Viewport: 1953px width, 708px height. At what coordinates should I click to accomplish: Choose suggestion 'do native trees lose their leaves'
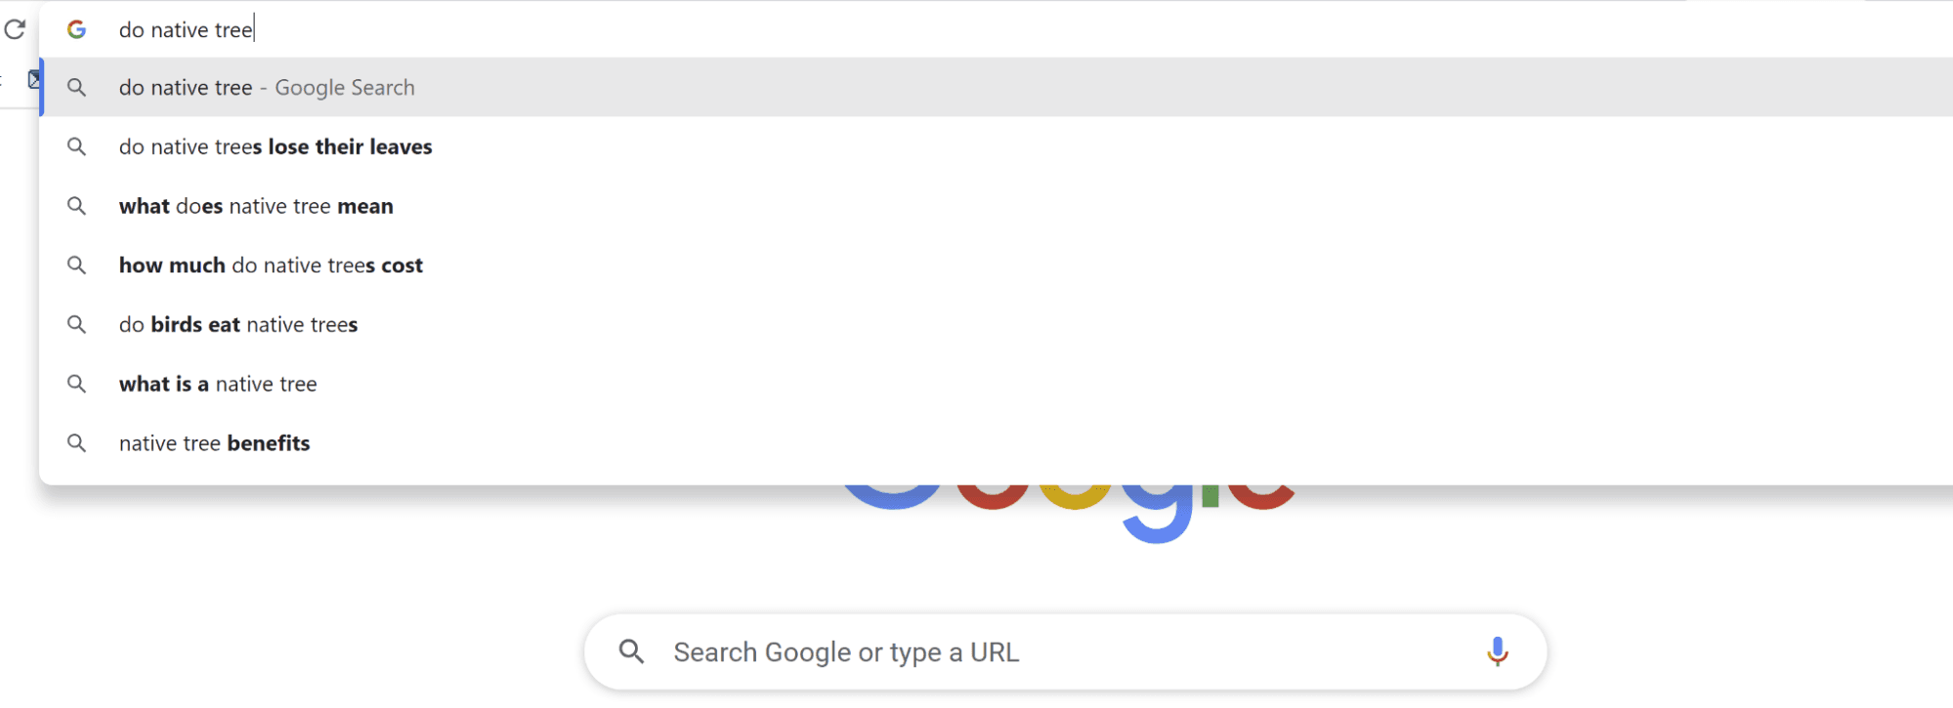(x=276, y=147)
